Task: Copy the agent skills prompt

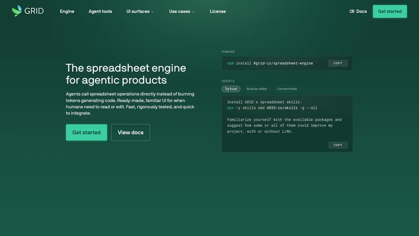Action: pyautogui.click(x=338, y=145)
